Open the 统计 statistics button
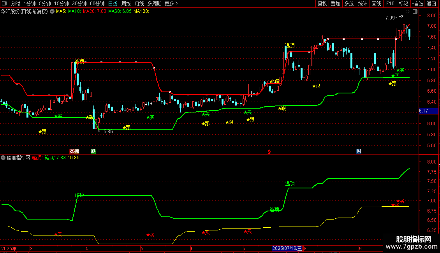This screenshot has width=440, height=253. (x=363, y=4)
